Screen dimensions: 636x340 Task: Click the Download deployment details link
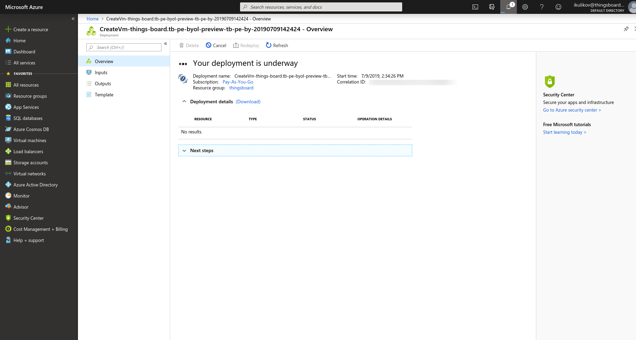tap(248, 102)
